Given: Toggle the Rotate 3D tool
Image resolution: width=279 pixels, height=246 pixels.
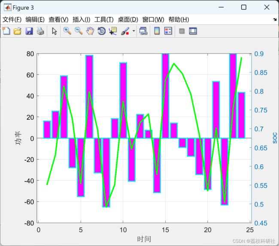Looking at the screenshot, I should (x=102, y=31).
